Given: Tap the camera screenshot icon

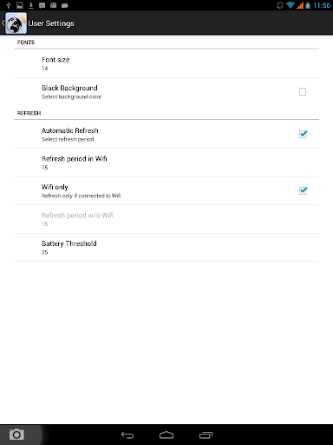Looking at the screenshot, I should coord(16,435).
